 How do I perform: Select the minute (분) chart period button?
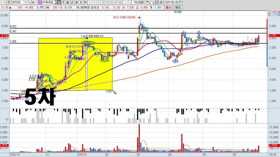pyautogui.click(x=77, y=2)
